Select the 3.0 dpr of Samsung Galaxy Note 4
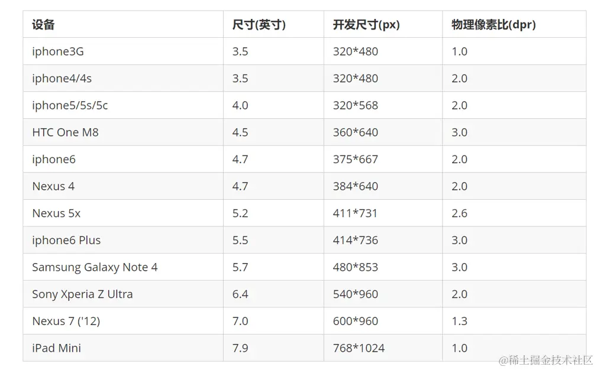The height and width of the screenshot is (370, 597). pyautogui.click(x=514, y=267)
